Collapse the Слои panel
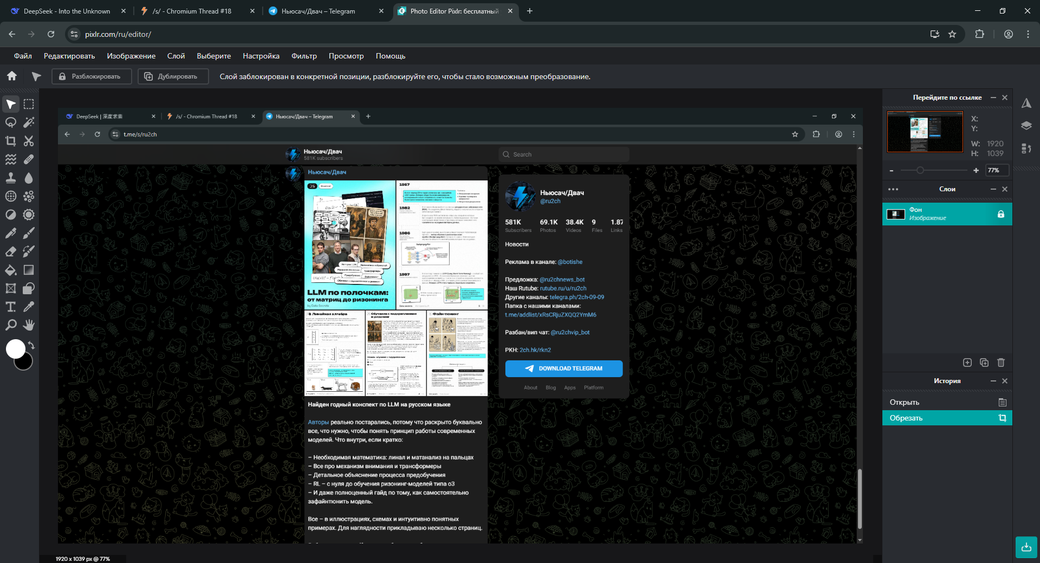The height and width of the screenshot is (563, 1040). pos(993,189)
